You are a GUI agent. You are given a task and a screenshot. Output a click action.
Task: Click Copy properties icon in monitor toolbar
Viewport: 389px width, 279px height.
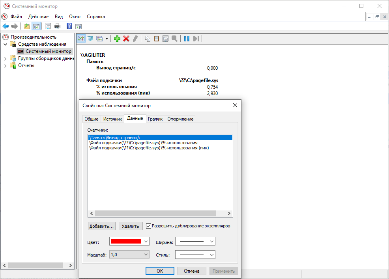point(148,39)
